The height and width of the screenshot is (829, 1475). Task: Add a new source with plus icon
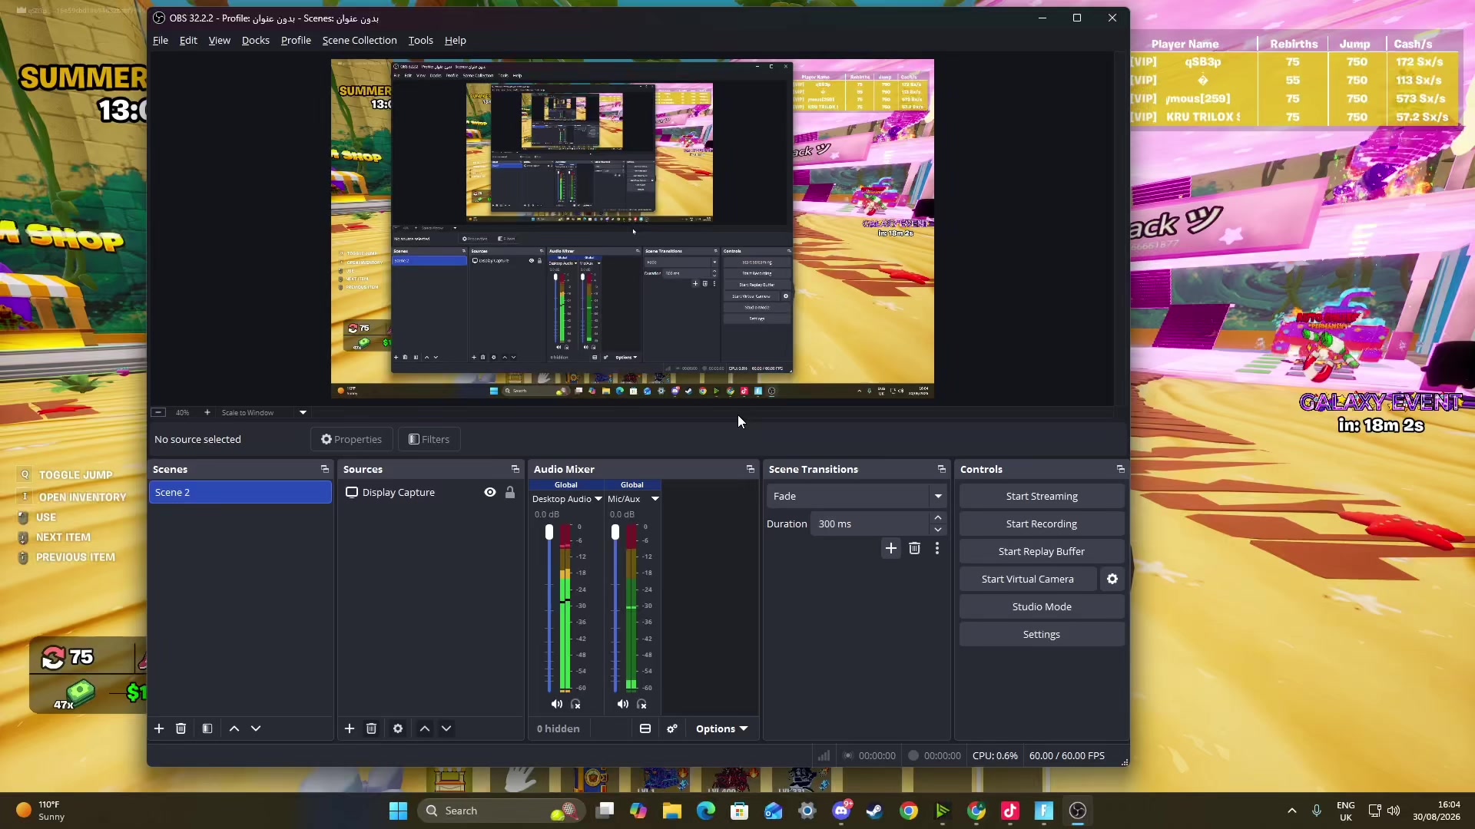(x=350, y=728)
